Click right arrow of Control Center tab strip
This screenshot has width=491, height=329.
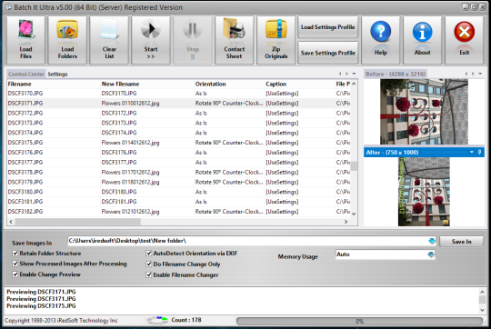click(346, 74)
